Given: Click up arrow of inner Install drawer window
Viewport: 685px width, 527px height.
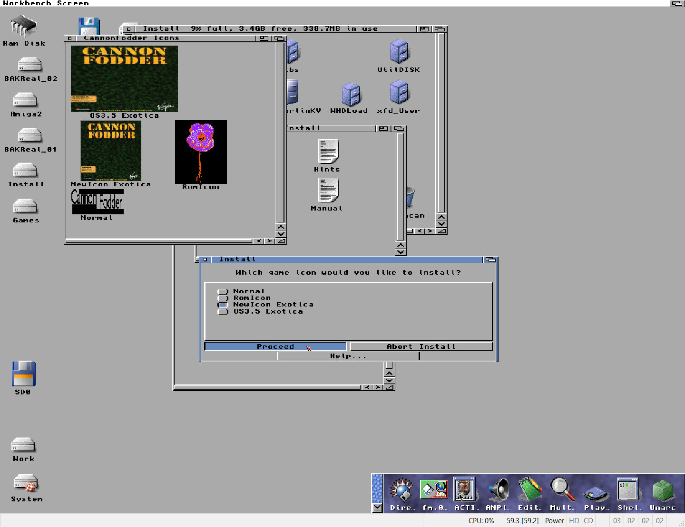Looking at the screenshot, I should coord(401,245).
